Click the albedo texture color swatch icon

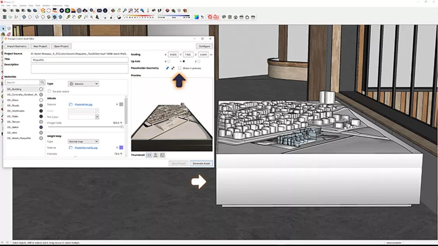coord(121,105)
